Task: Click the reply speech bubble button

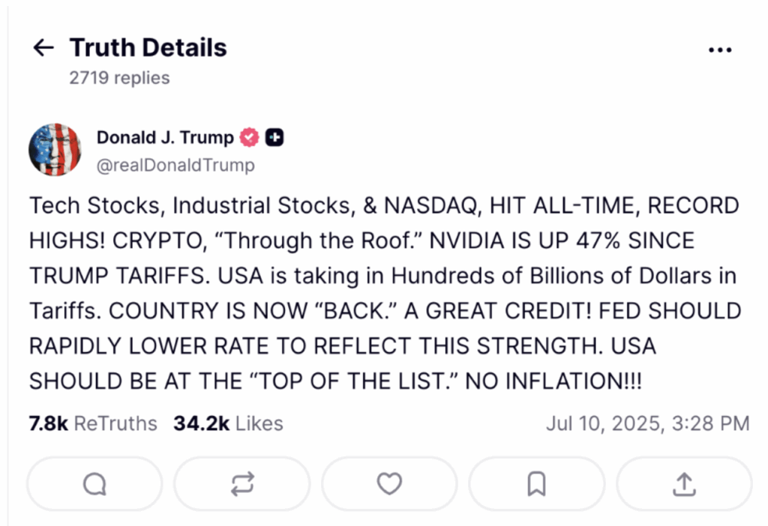Action: [x=94, y=485]
